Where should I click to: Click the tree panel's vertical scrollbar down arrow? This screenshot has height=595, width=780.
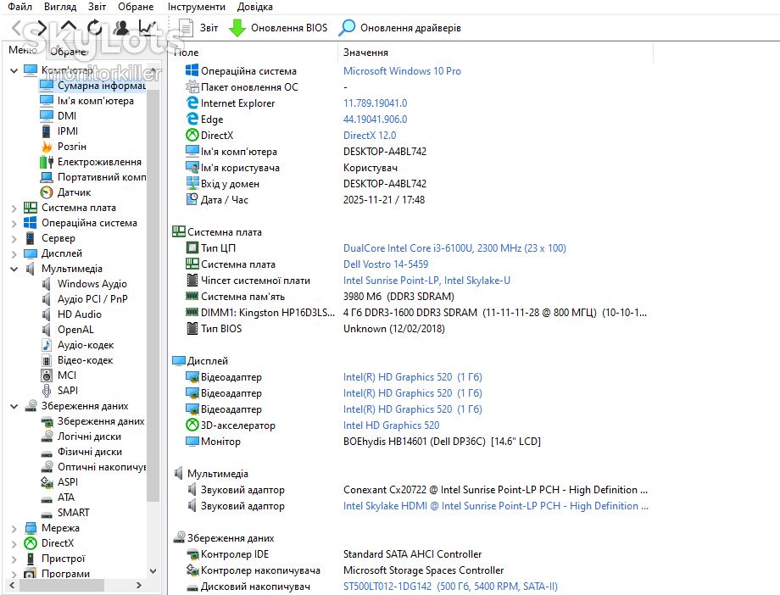point(153,571)
